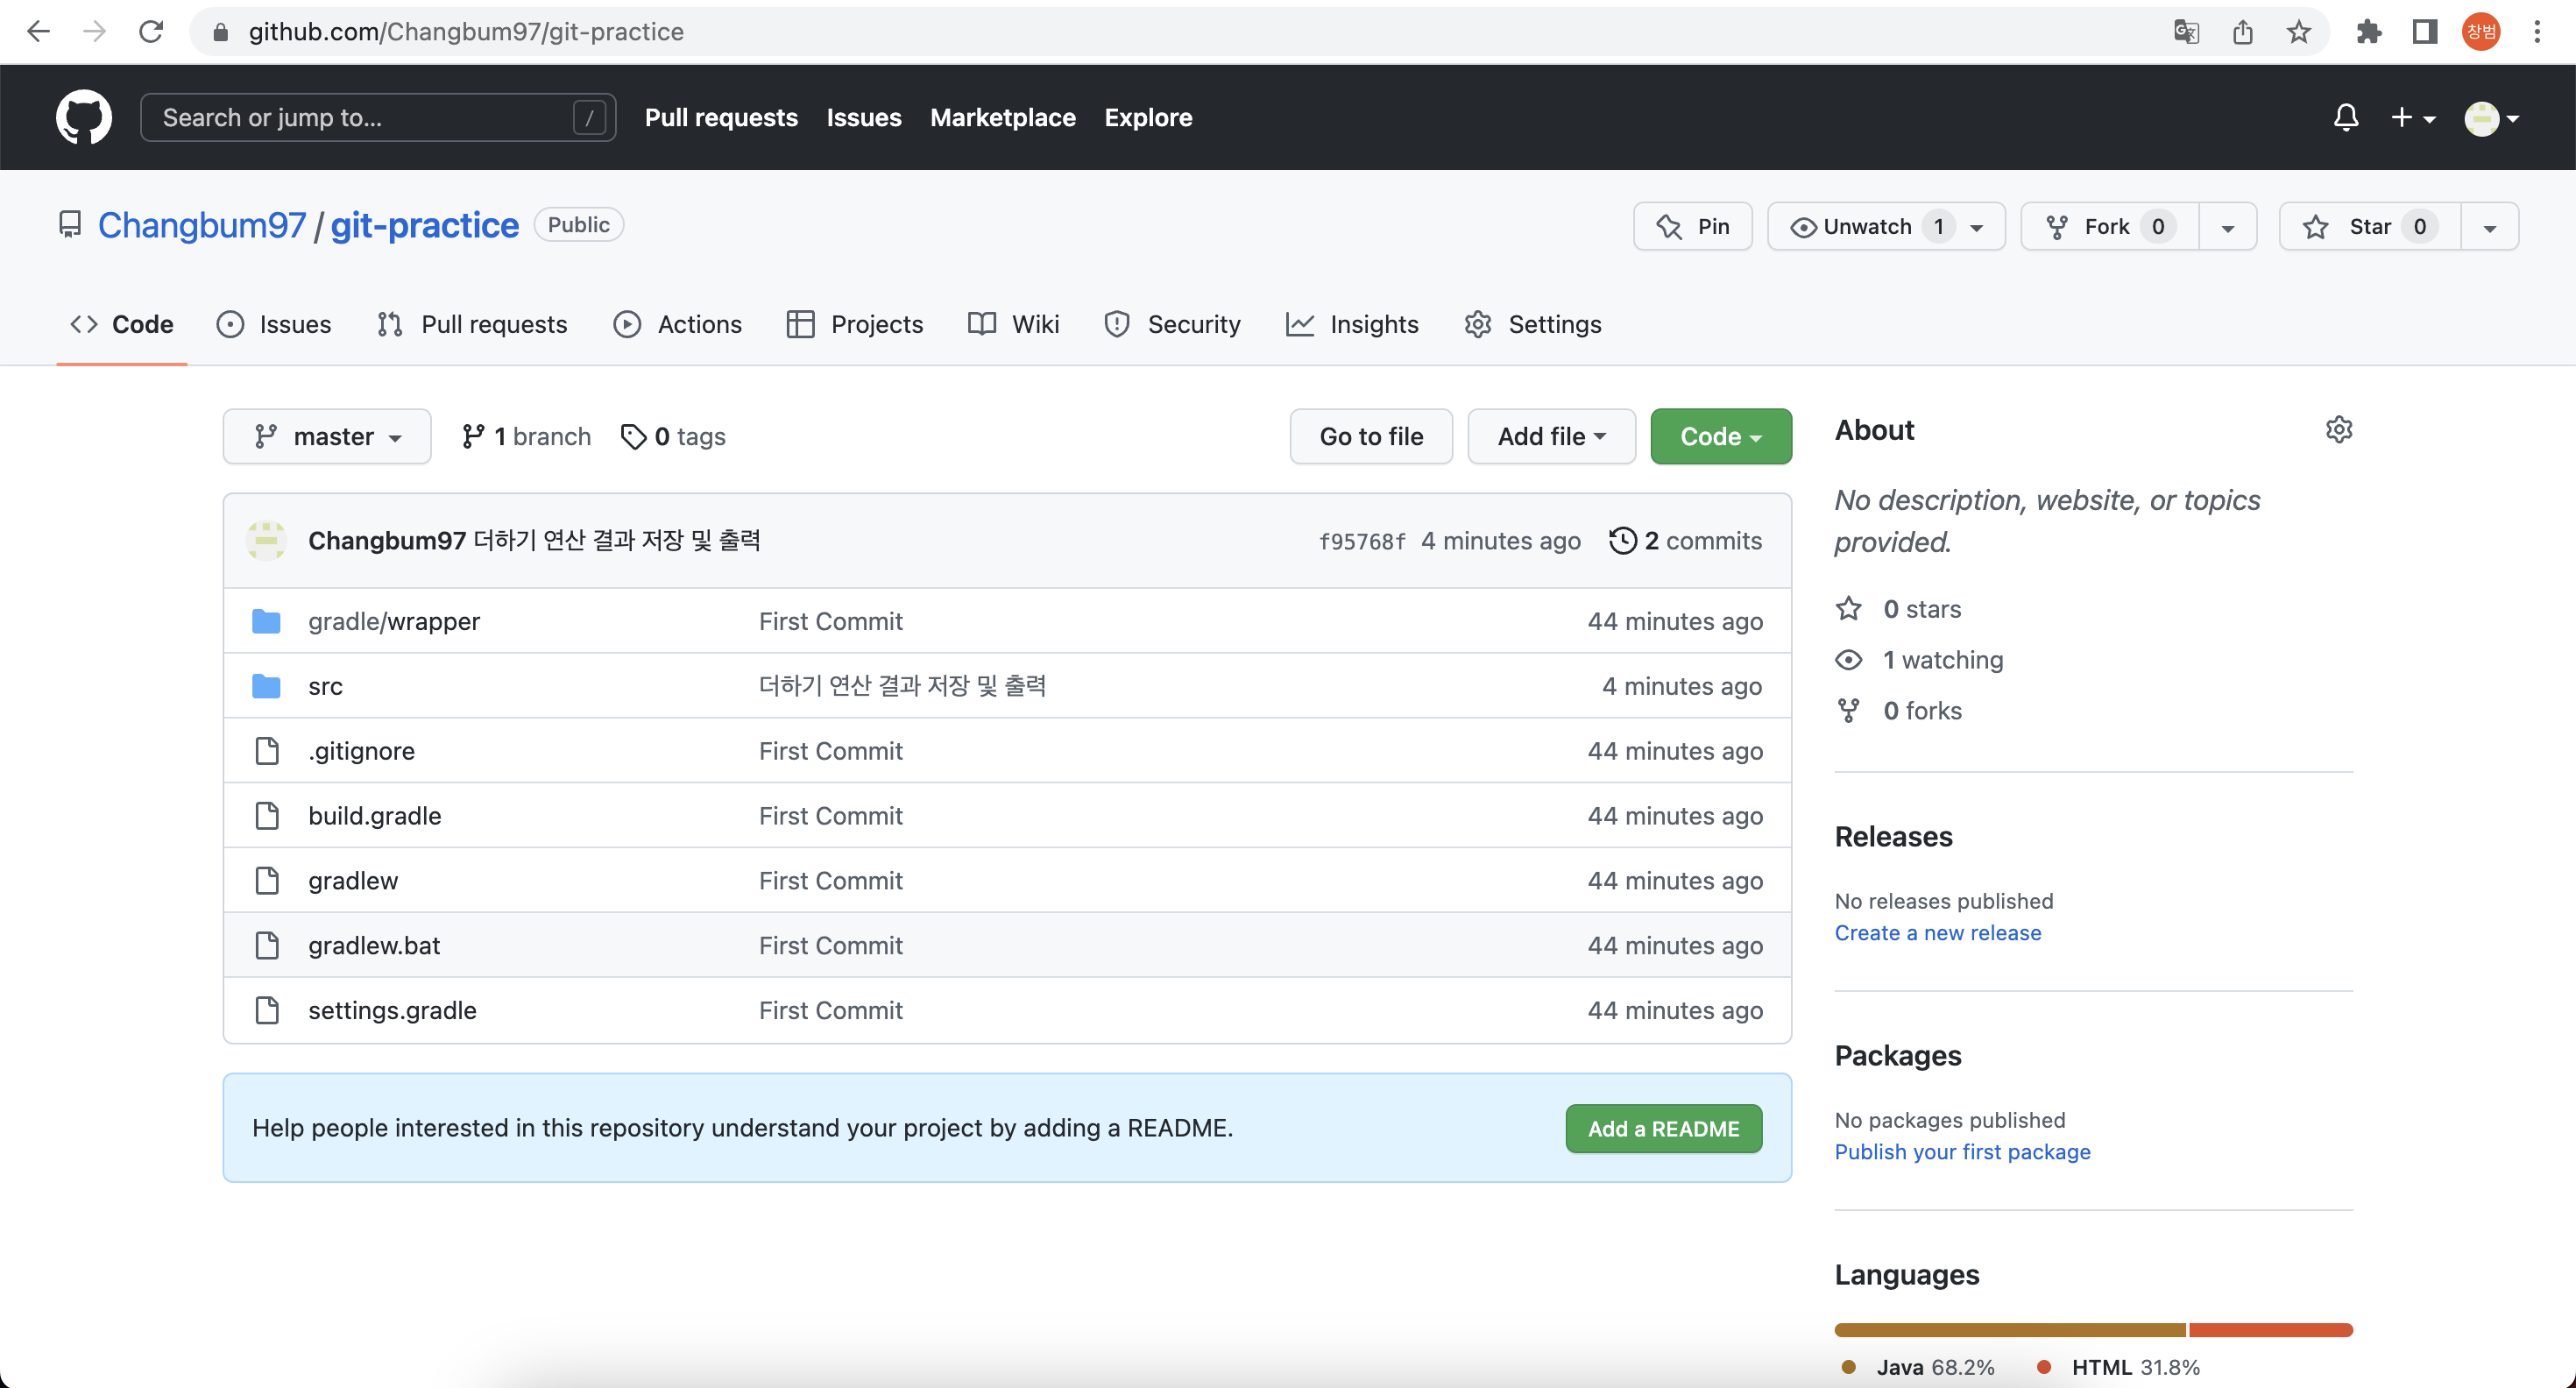Click the 0 tags tag icon

tap(633, 437)
